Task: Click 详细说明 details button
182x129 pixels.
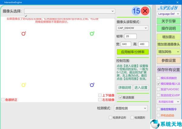Action: point(125,87)
